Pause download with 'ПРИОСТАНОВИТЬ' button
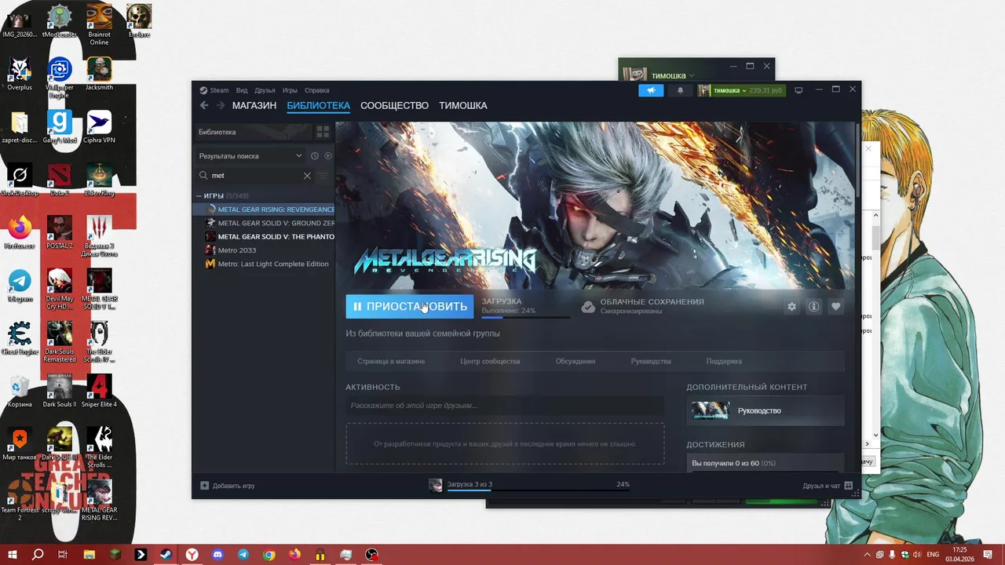Viewport: 1005px width, 565px height. (x=410, y=307)
